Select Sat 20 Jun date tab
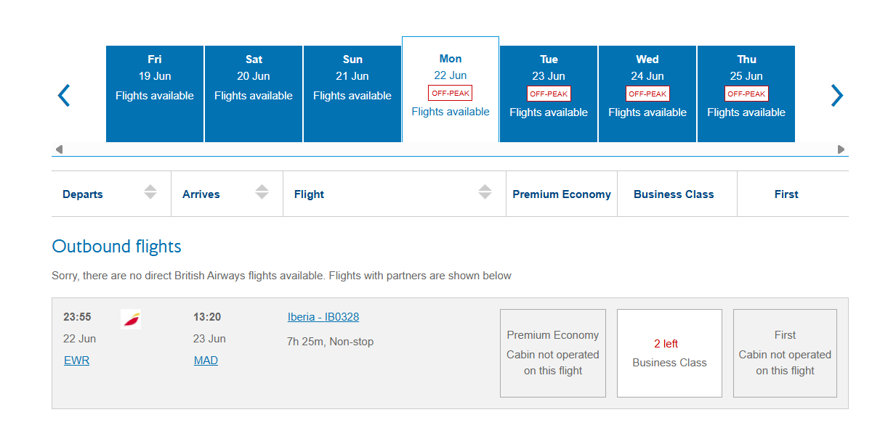 pyautogui.click(x=254, y=94)
